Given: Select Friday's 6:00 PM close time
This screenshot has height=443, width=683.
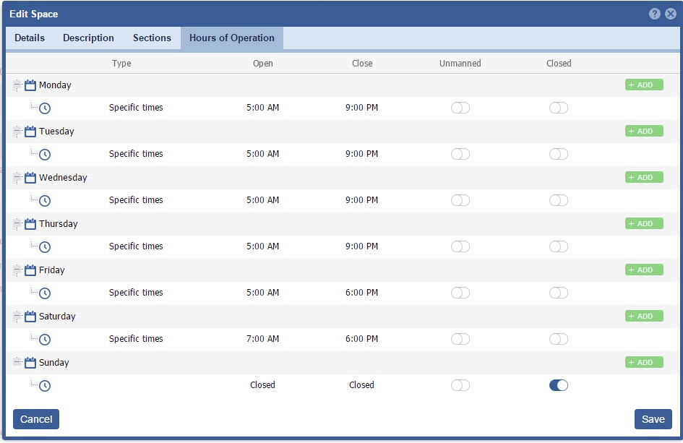Looking at the screenshot, I should (361, 293).
